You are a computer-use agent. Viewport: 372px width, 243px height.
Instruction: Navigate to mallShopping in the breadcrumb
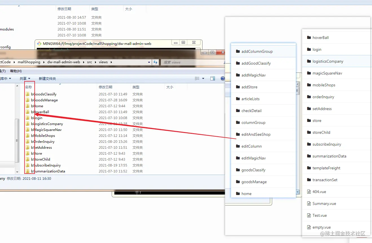(29, 62)
